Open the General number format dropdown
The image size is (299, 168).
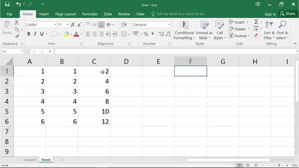[x=169, y=25]
